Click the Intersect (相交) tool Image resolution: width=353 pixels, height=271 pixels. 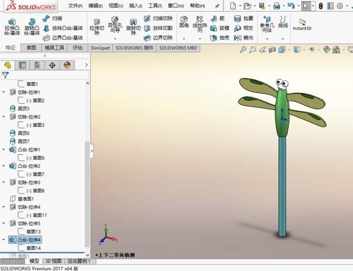point(244,28)
